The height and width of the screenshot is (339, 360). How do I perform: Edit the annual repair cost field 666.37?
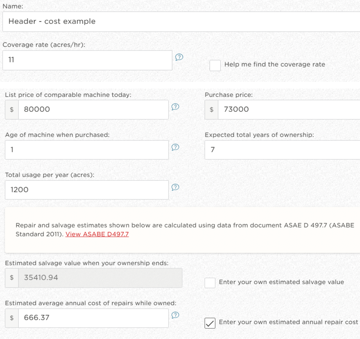coord(93,318)
